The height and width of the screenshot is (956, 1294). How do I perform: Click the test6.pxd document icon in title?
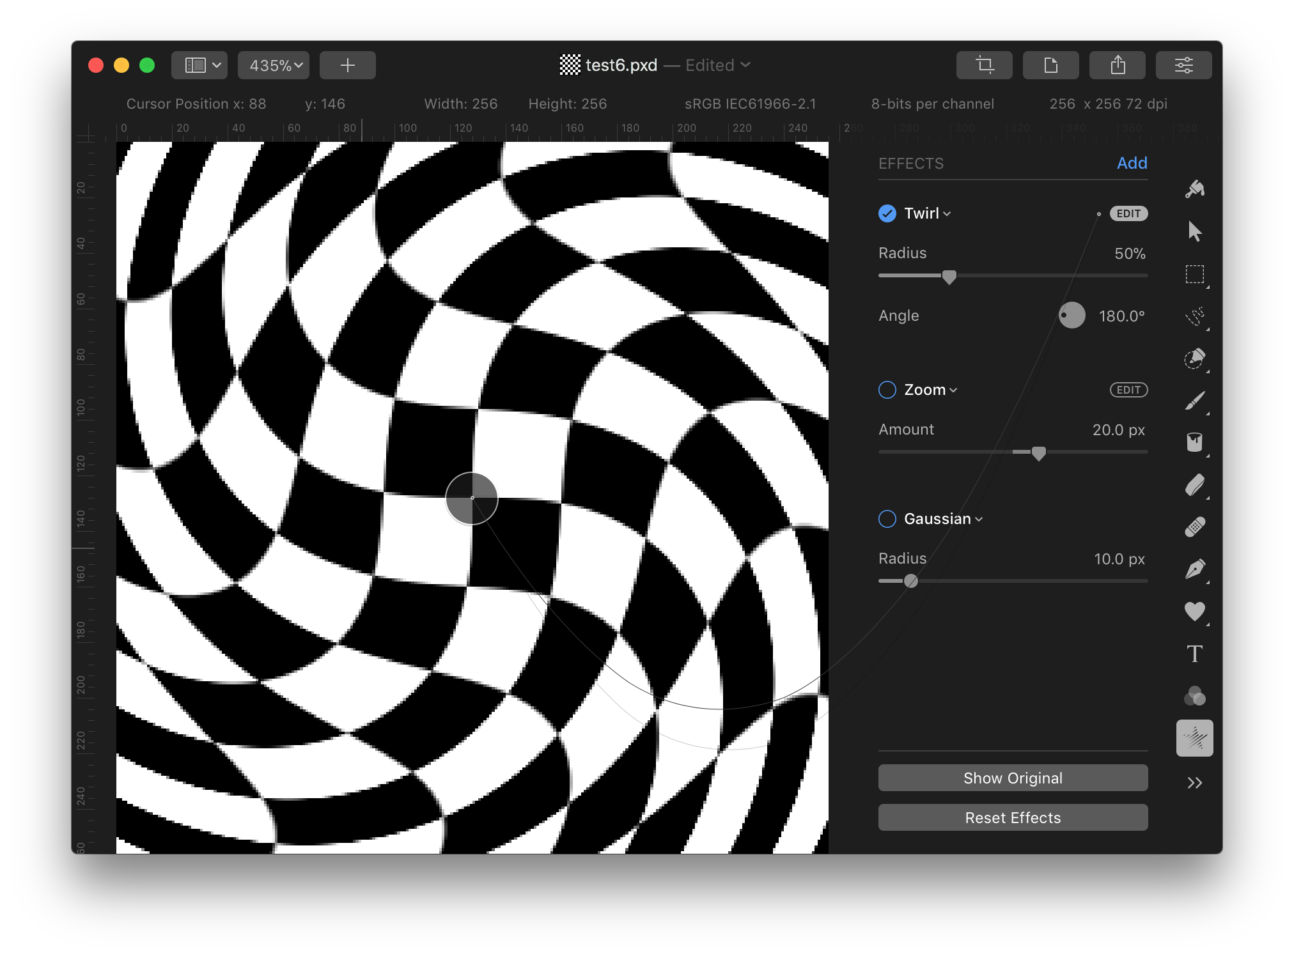(x=570, y=65)
